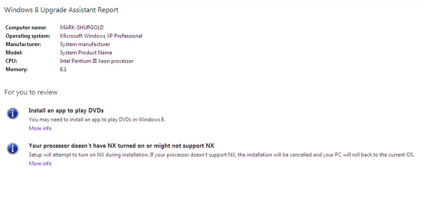Click the Intel Pentium III Xeon processor text
428x197 pixels.
coord(97,61)
